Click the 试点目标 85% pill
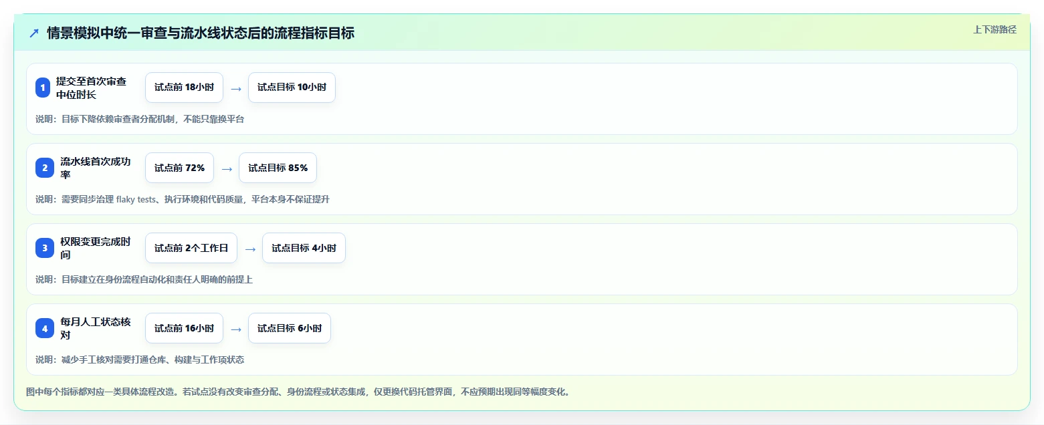 pos(278,168)
